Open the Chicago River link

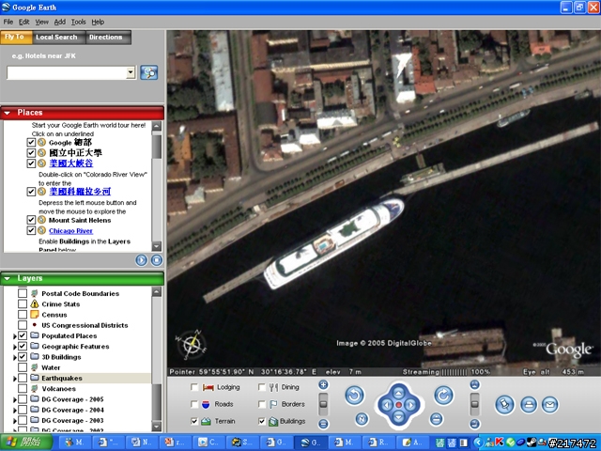(70, 231)
